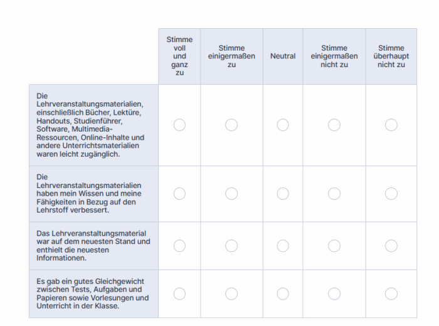This screenshot has width=439, height=326.
Task: Select 'Stimme voll und ganz zu' for neuesten Stand
Action: [x=179, y=246]
